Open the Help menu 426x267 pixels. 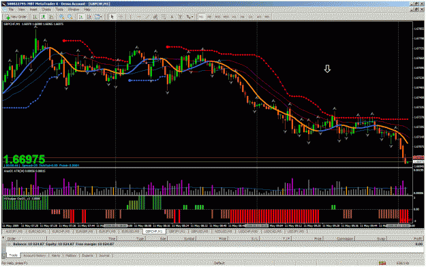click(x=87, y=10)
